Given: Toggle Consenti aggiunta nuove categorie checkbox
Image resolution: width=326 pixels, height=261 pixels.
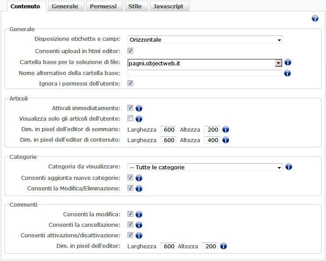Looking at the screenshot, I should coord(131,178).
